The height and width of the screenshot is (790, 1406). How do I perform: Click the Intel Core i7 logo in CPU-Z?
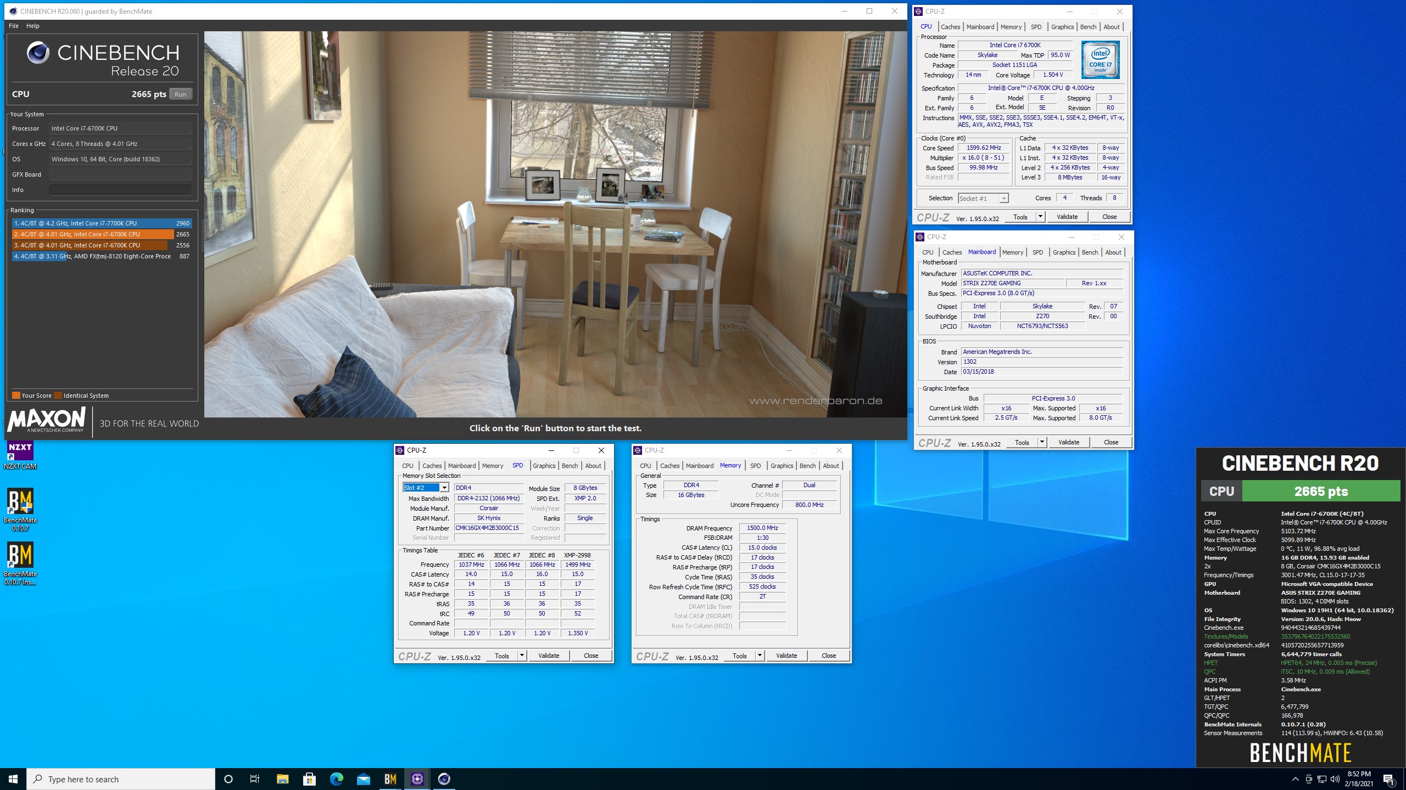(x=1100, y=60)
